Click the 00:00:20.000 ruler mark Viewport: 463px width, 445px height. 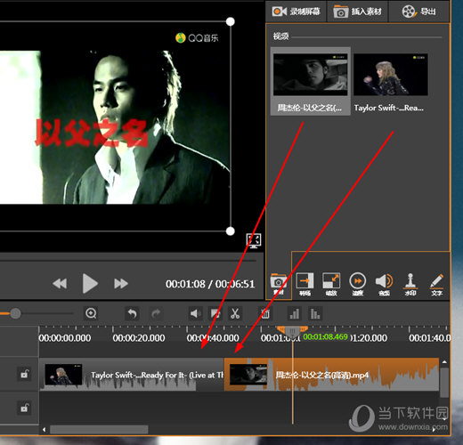click(139, 338)
